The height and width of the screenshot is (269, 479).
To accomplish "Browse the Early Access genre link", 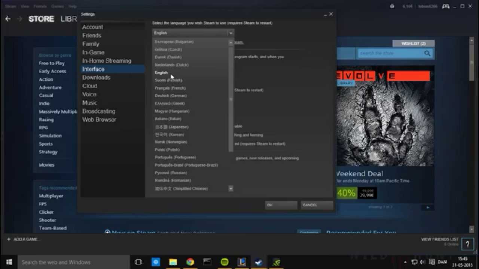I will tap(52, 71).
